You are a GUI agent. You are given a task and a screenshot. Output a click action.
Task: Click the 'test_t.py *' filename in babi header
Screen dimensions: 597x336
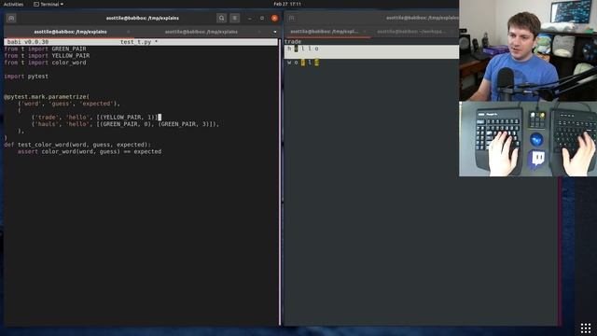(139, 42)
